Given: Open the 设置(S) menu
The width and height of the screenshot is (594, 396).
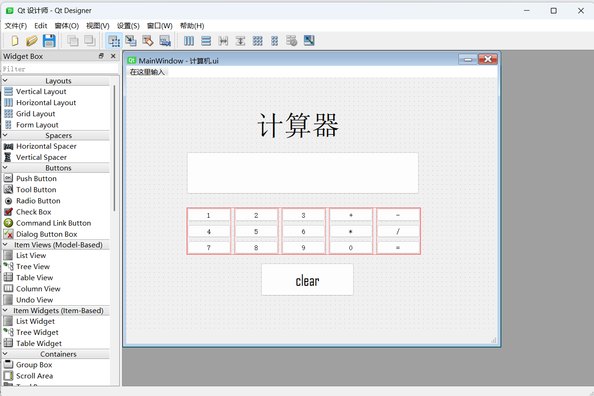Looking at the screenshot, I should (x=128, y=26).
